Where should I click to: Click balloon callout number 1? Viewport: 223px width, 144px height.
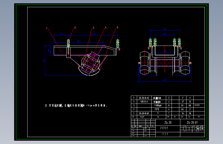tap(47, 28)
